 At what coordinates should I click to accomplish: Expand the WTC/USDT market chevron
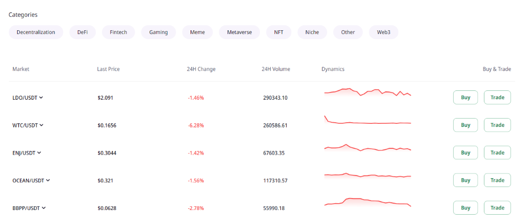coord(42,125)
